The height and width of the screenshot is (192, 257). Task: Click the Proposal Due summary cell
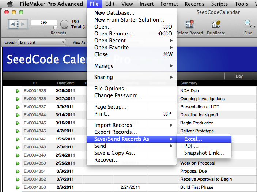(218, 172)
